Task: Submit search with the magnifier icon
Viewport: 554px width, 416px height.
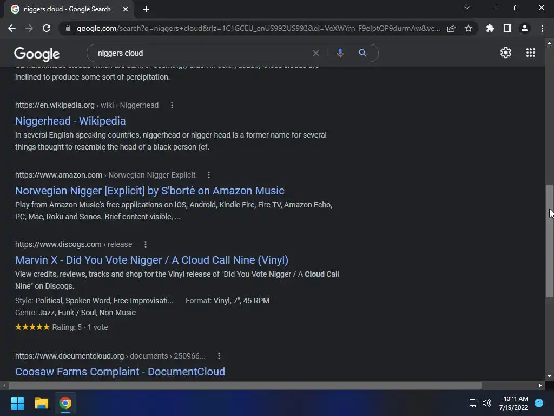Action: click(x=362, y=53)
